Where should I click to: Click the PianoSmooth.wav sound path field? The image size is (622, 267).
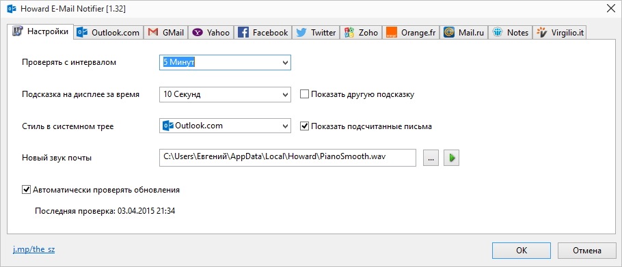[288, 158]
